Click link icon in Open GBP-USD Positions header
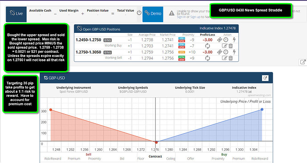This screenshot has height=163, width=307. 79,28
